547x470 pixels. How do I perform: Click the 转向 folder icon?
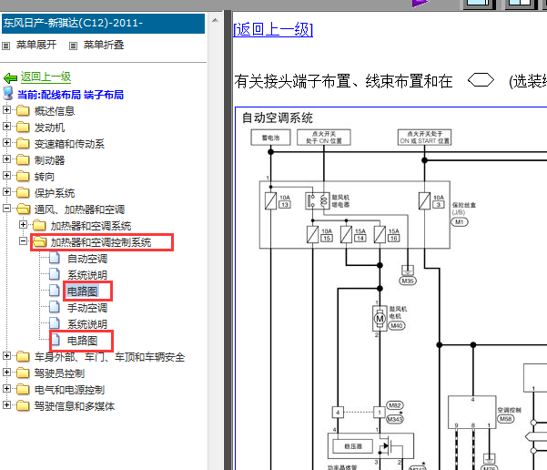(x=23, y=176)
